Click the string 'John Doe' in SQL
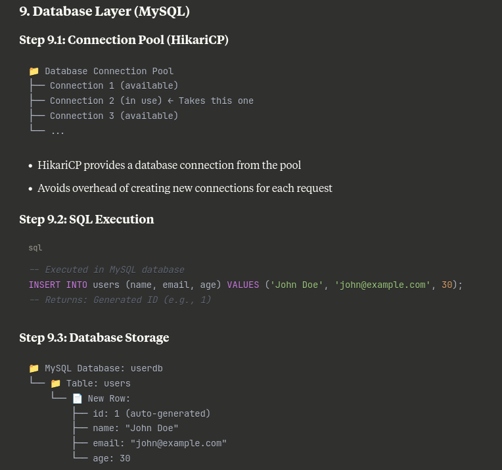This screenshot has height=470, width=502. 296,285
